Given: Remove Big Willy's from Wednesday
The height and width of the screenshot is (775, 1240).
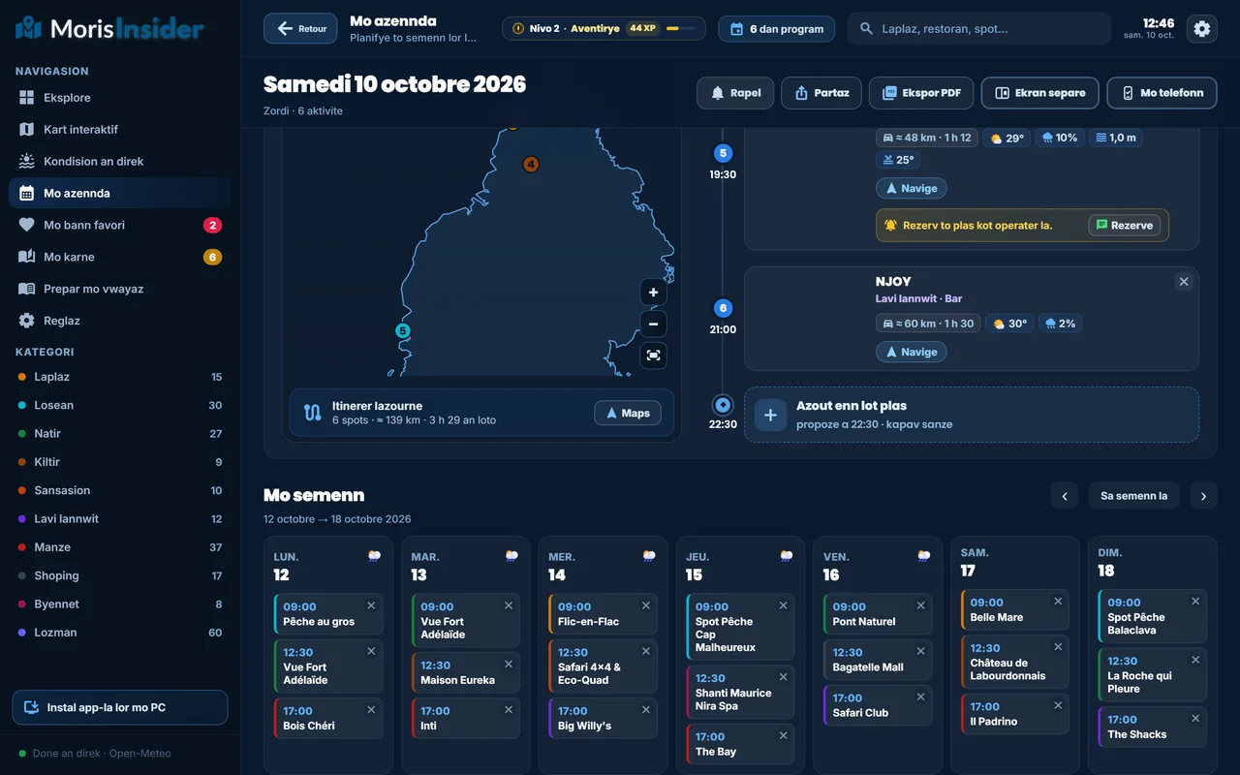Looking at the screenshot, I should click(x=646, y=710).
